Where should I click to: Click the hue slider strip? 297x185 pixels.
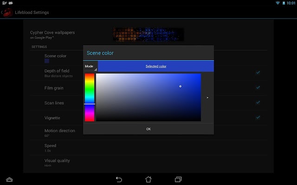tap(90, 98)
